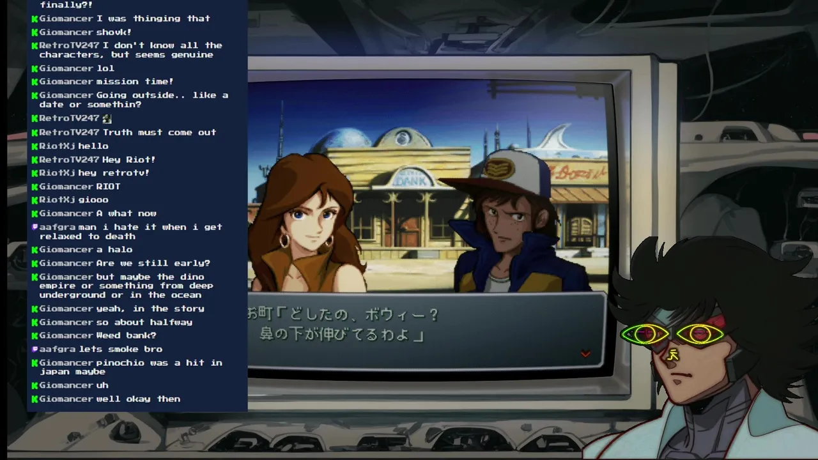Click the badge icon before RiotXj 'giooo'
The height and width of the screenshot is (460, 818).
tap(35, 200)
